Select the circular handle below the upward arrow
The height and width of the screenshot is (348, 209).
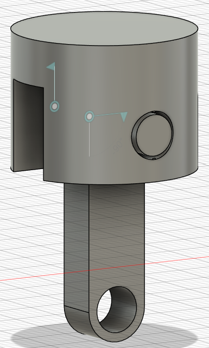coord(54,107)
